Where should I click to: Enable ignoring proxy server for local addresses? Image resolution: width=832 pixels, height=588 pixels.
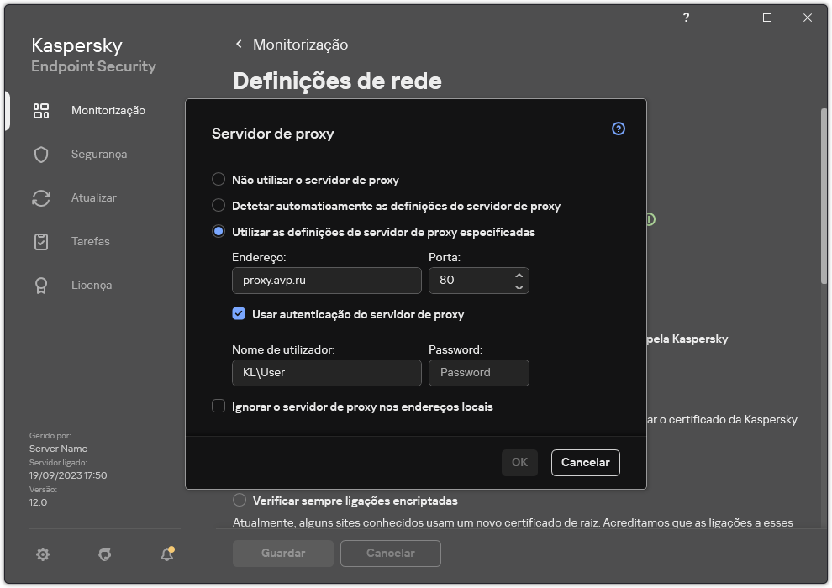(219, 407)
